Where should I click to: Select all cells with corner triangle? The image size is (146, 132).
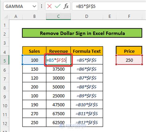6,17
